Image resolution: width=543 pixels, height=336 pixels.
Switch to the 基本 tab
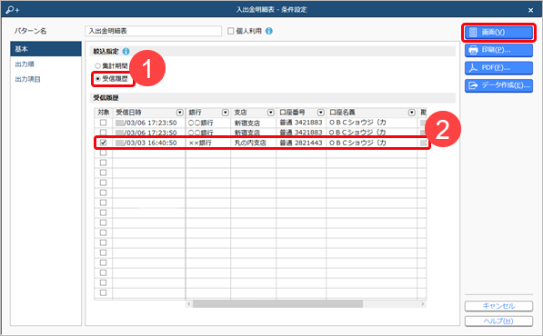point(45,49)
